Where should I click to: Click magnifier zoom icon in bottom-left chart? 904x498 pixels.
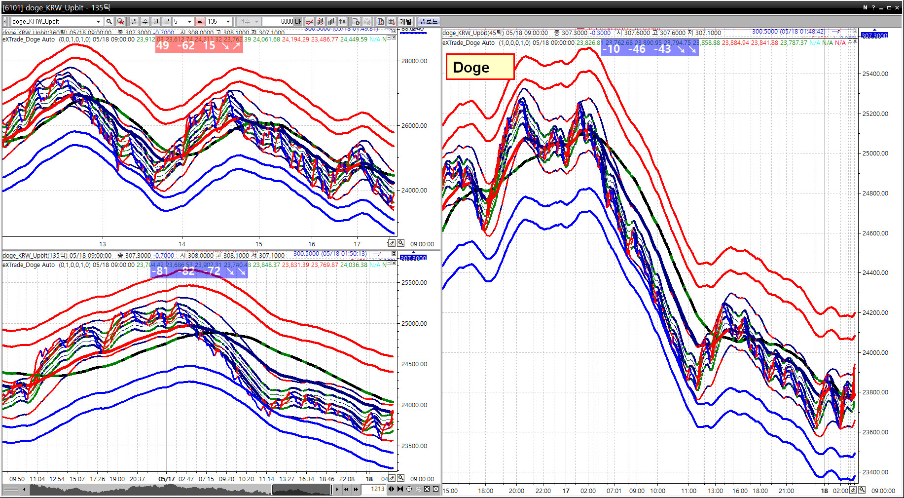tap(401, 478)
